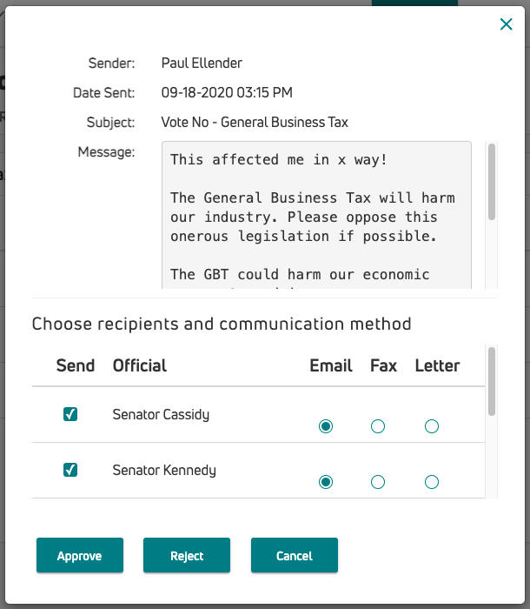Click the Senator Kennedy name
This screenshot has height=609, width=530.
tap(164, 471)
